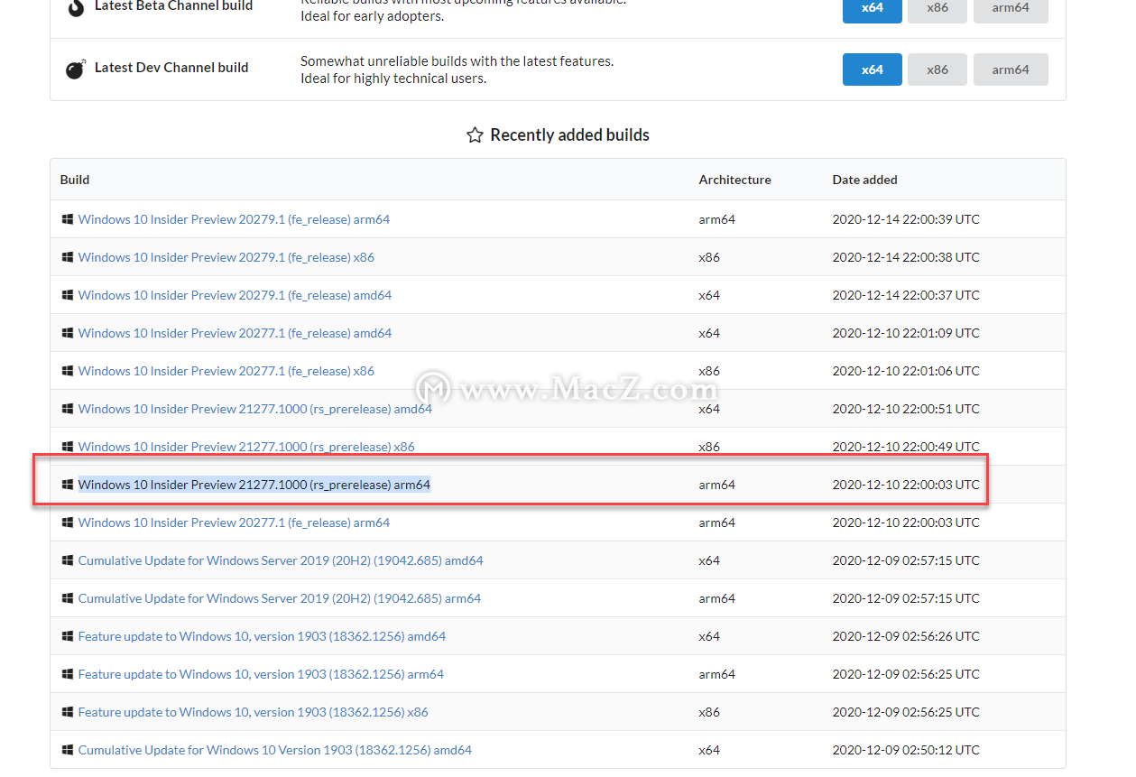Screen dimensions: 1136x777
Task: Click date 2020-12-10 22:00:49 UTC
Action: tap(906, 447)
